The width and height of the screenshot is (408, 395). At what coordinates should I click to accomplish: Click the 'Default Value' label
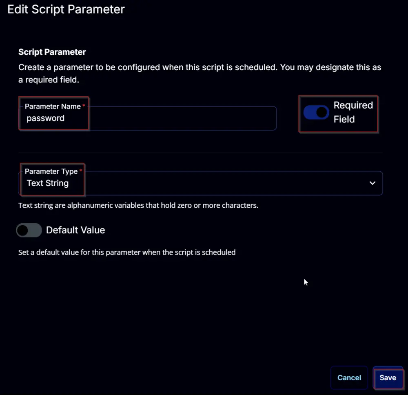(x=75, y=230)
